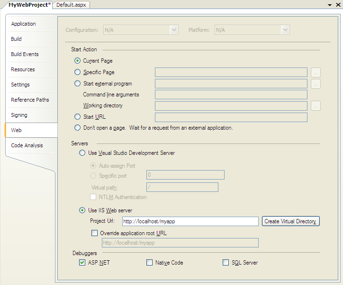Click browse button for Start external program
The width and height of the screenshot is (343, 285).
(316, 84)
